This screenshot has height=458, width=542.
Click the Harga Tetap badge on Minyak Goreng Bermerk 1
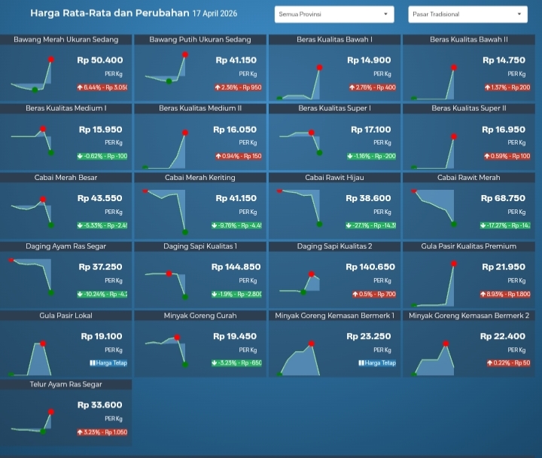pyautogui.click(x=377, y=363)
